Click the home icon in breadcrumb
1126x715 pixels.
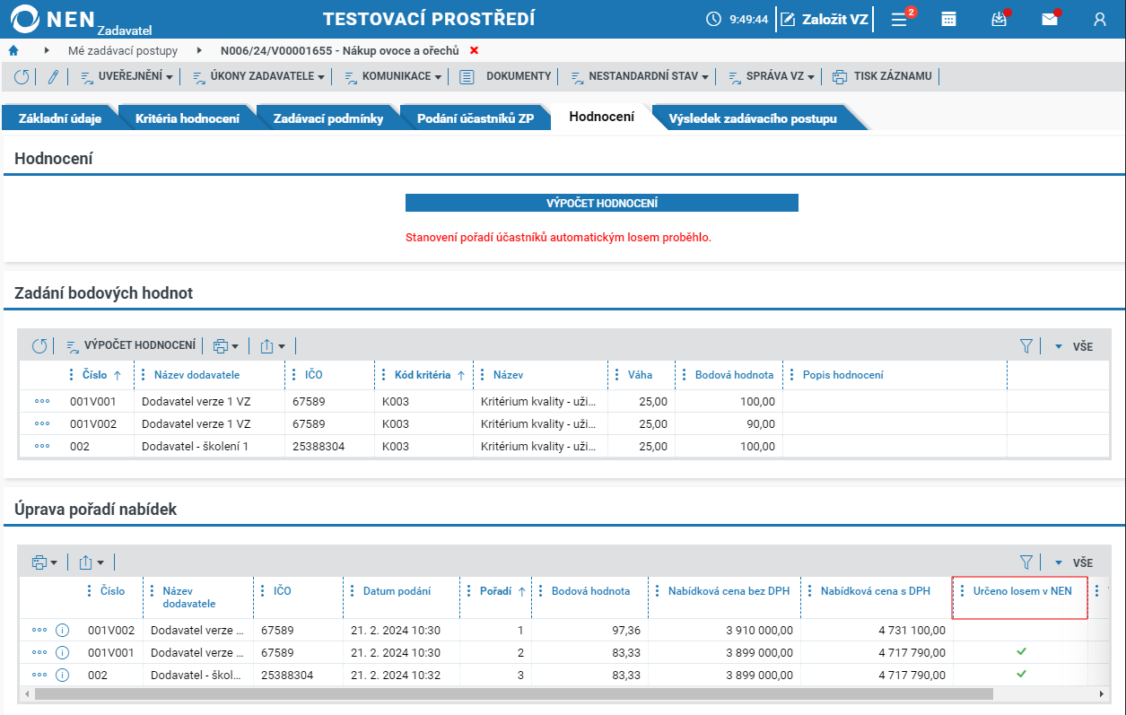coord(13,50)
